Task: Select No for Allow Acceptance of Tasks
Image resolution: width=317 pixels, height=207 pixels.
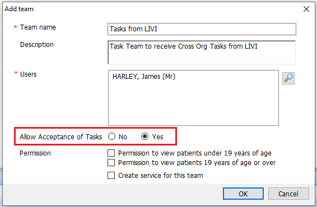Action: click(x=111, y=137)
